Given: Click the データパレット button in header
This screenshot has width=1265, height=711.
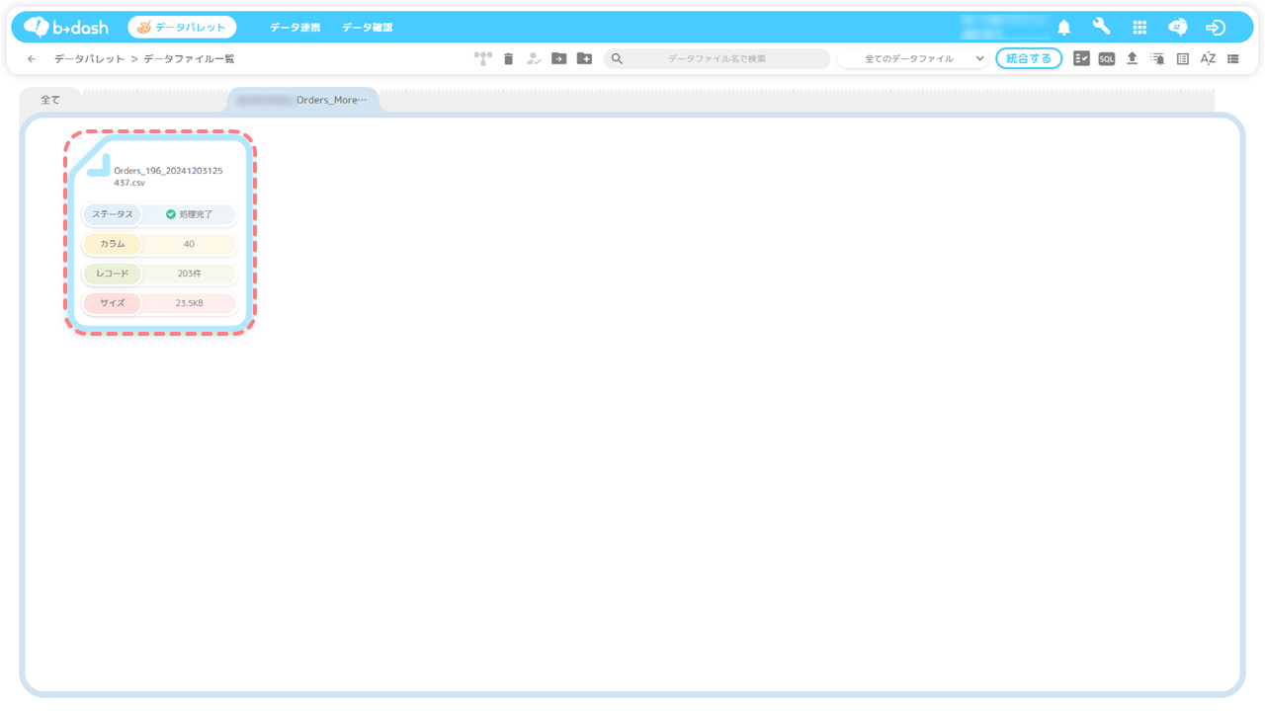Looking at the screenshot, I should [182, 28].
